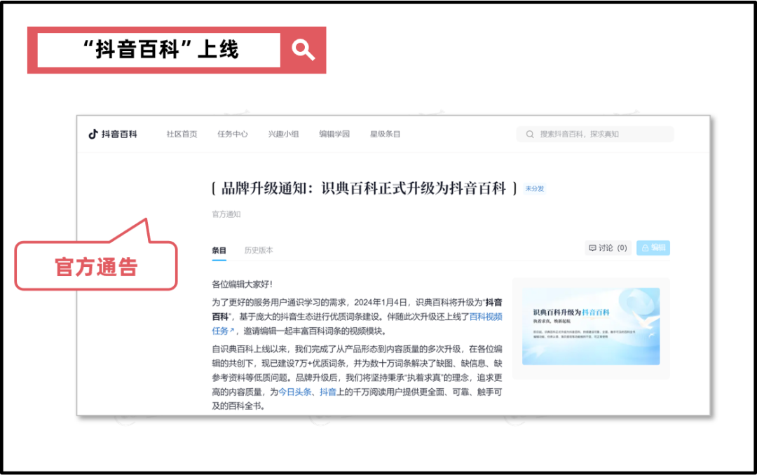Follow the 今日头条 link

pyautogui.click(x=295, y=392)
